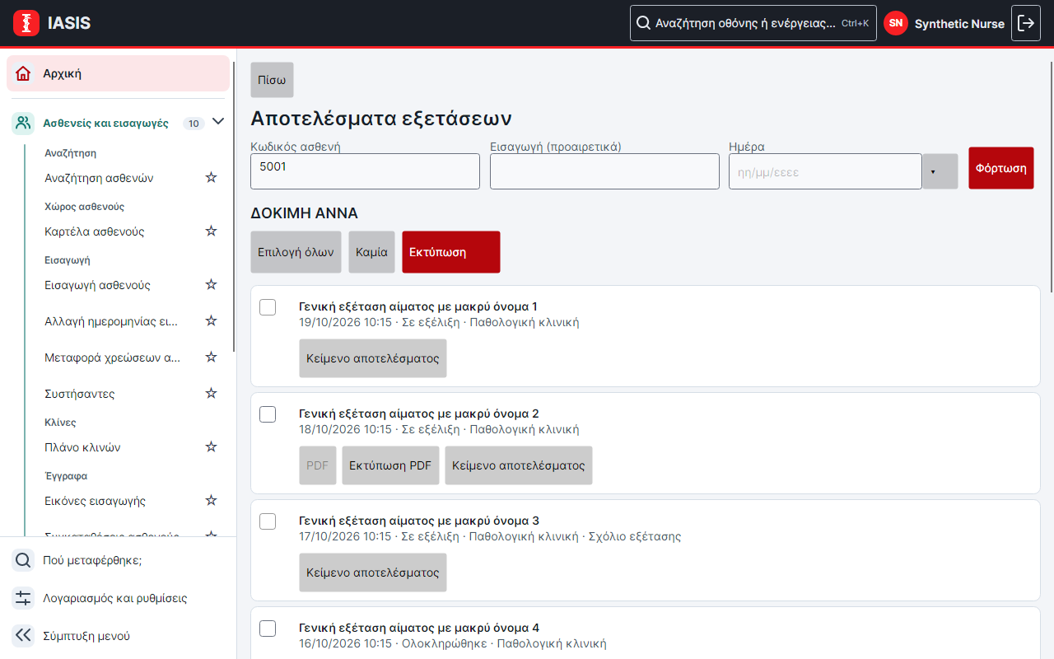The height and width of the screenshot is (659, 1054).
Task: Star the Πλάνο κλινών entry
Action: [211, 447]
